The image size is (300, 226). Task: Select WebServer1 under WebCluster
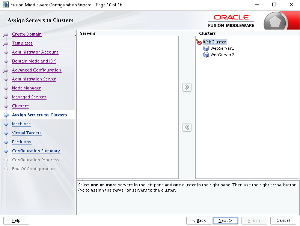[x=222, y=48]
